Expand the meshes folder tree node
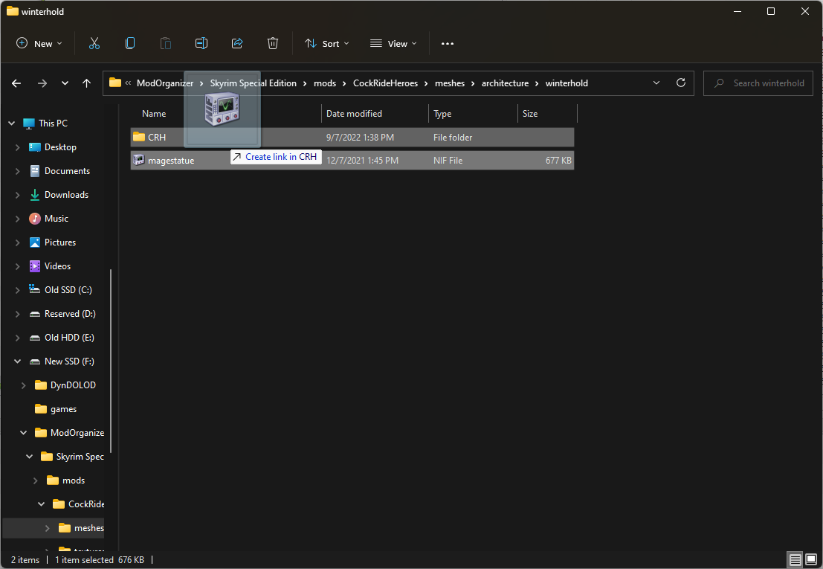This screenshot has width=823, height=569. [48, 528]
